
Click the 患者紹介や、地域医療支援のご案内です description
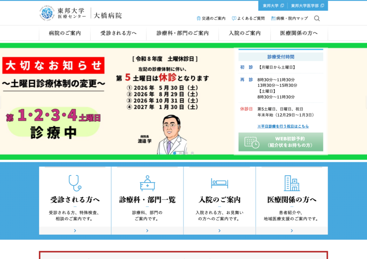pyautogui.click(x=291, y=216)
